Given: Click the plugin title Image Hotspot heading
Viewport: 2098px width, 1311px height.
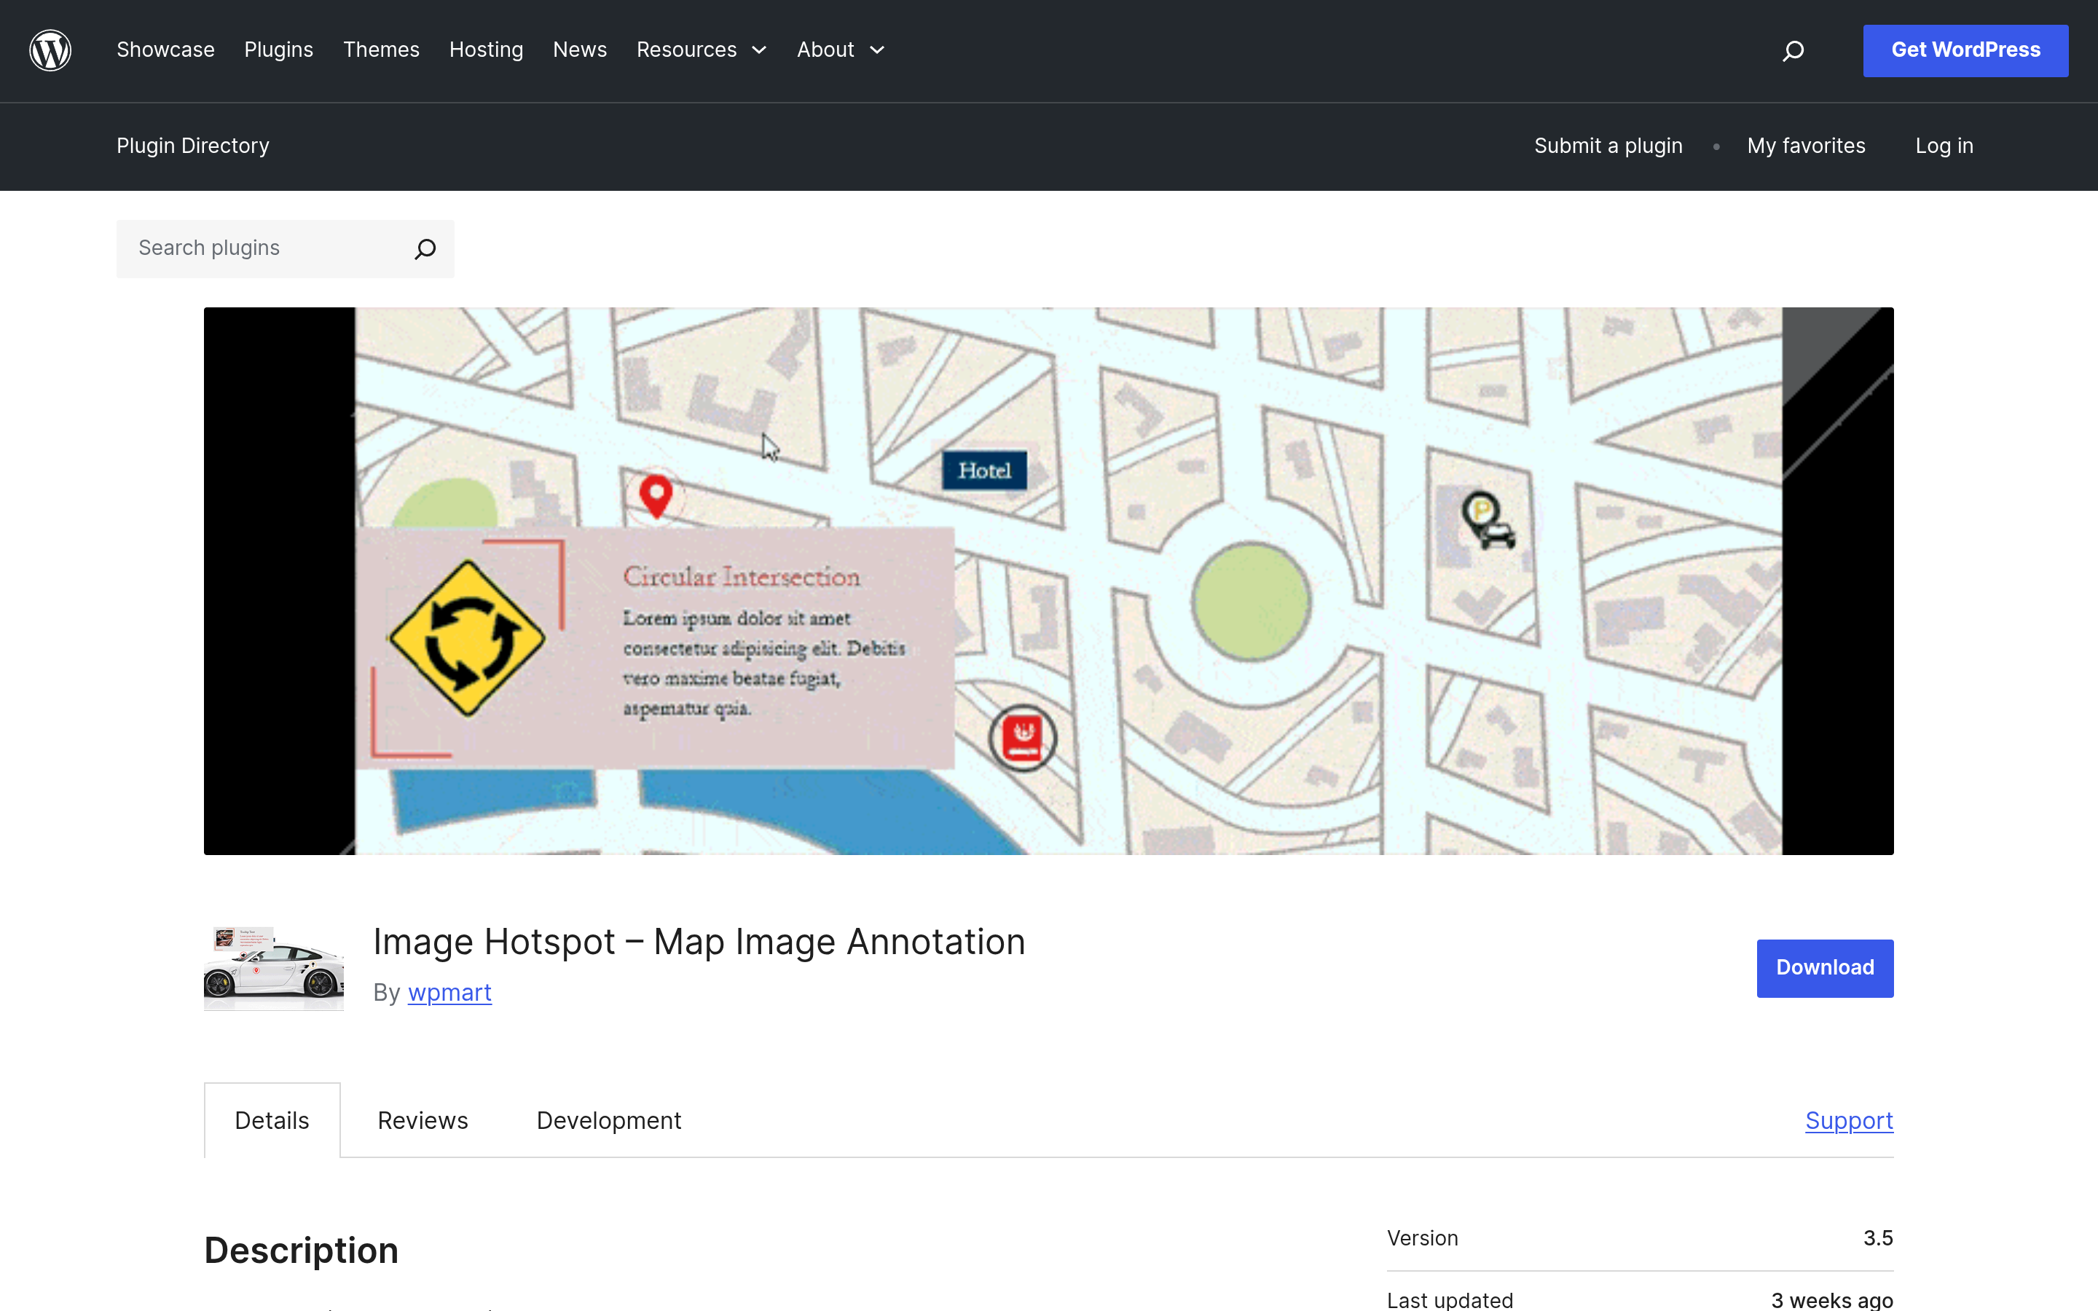Looking at the screenshot, I should pyautogui.click(x=699, y=942).
